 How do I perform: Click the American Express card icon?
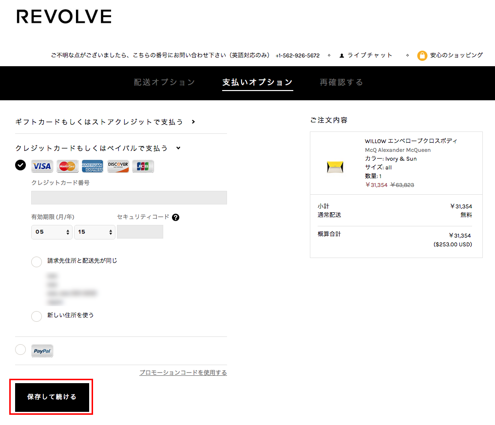[x=93, y=166]
